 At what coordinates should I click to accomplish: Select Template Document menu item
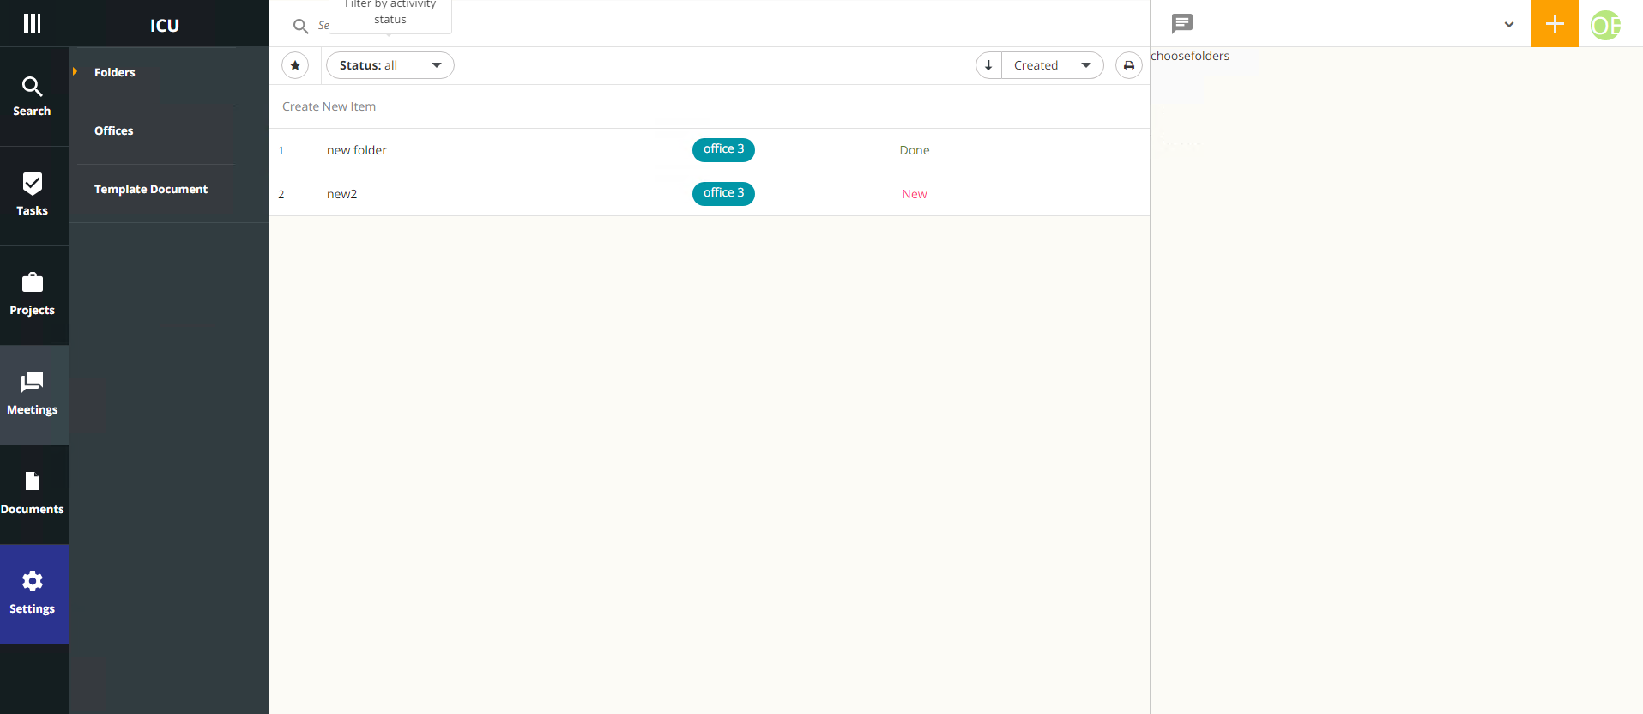tap(151, 189)
